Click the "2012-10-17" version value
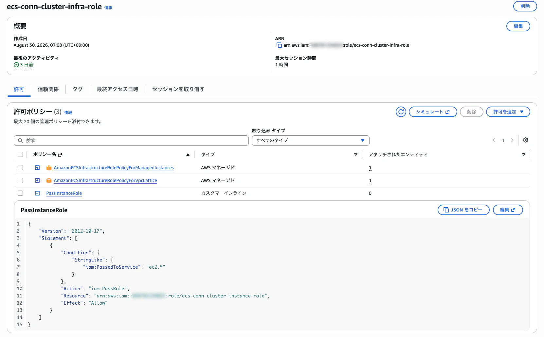The height and width of the screenshot is (337, 544). tap(86, 231)
